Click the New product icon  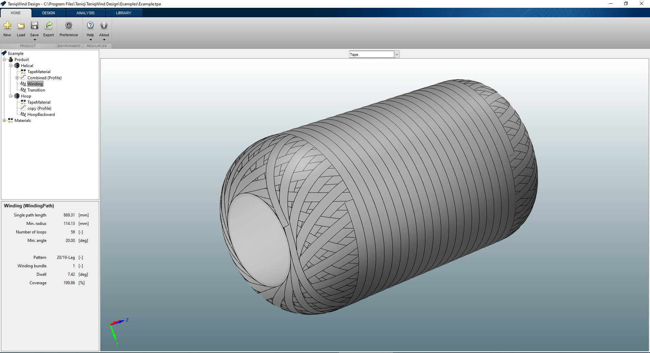(x=7, y=25)
